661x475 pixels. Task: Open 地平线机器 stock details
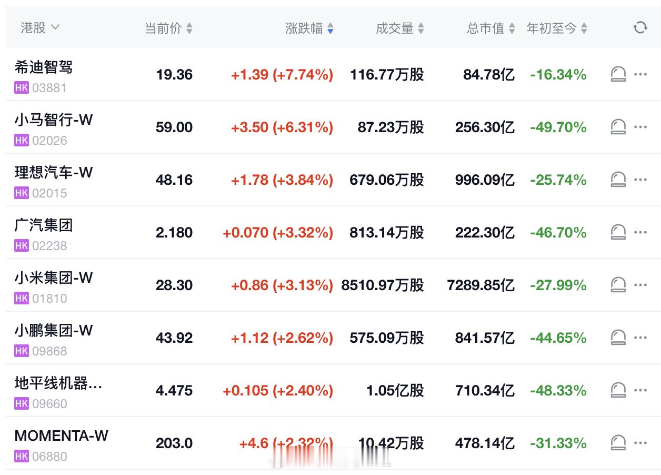pos(58,383)
